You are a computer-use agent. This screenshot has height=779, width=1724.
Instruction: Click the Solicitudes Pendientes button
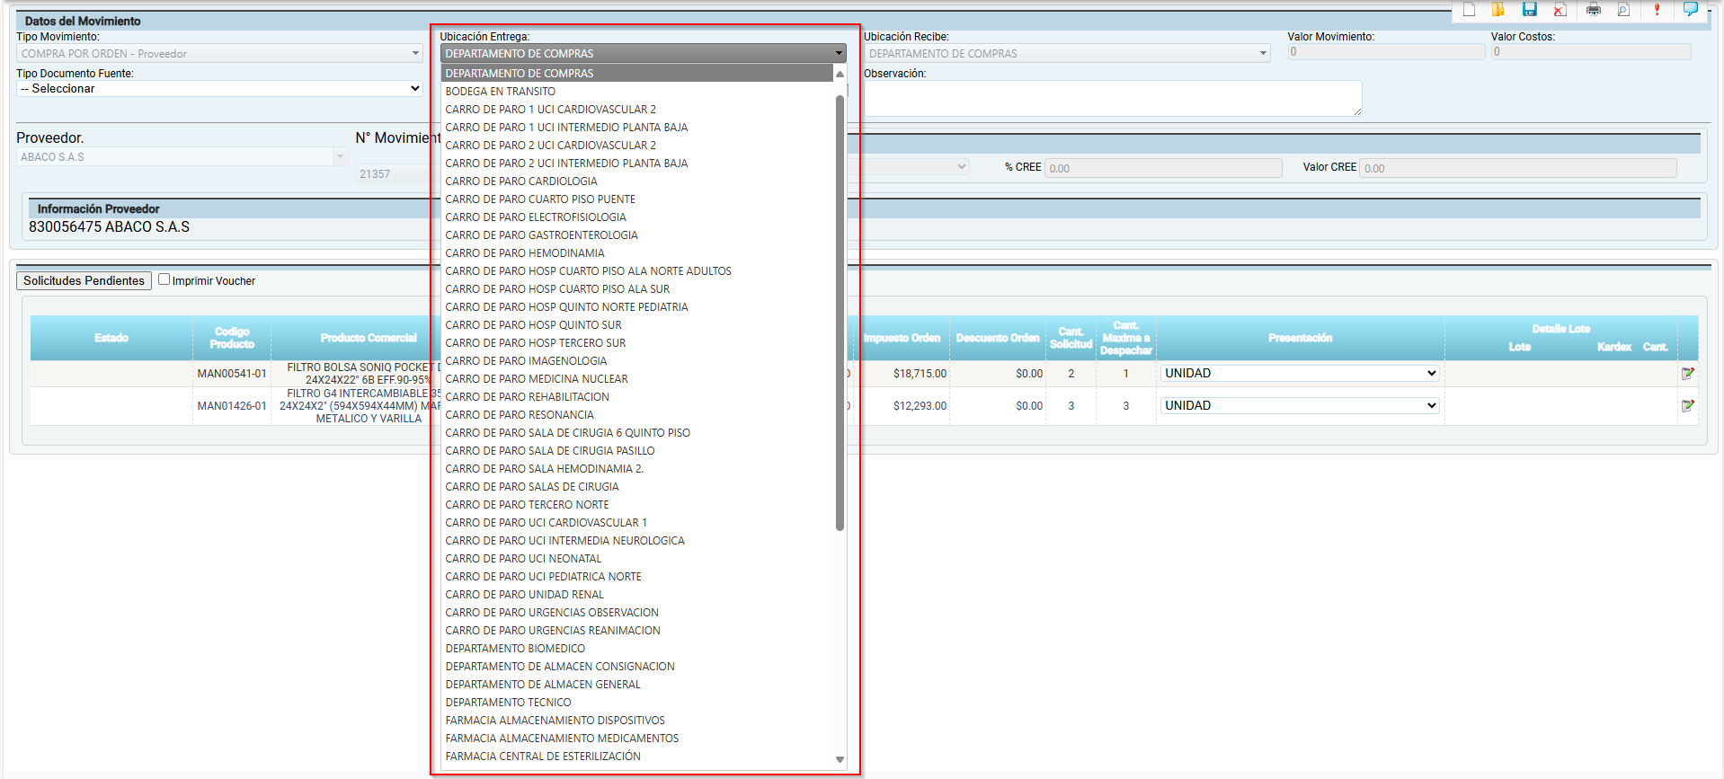click(x=84, y=281)
